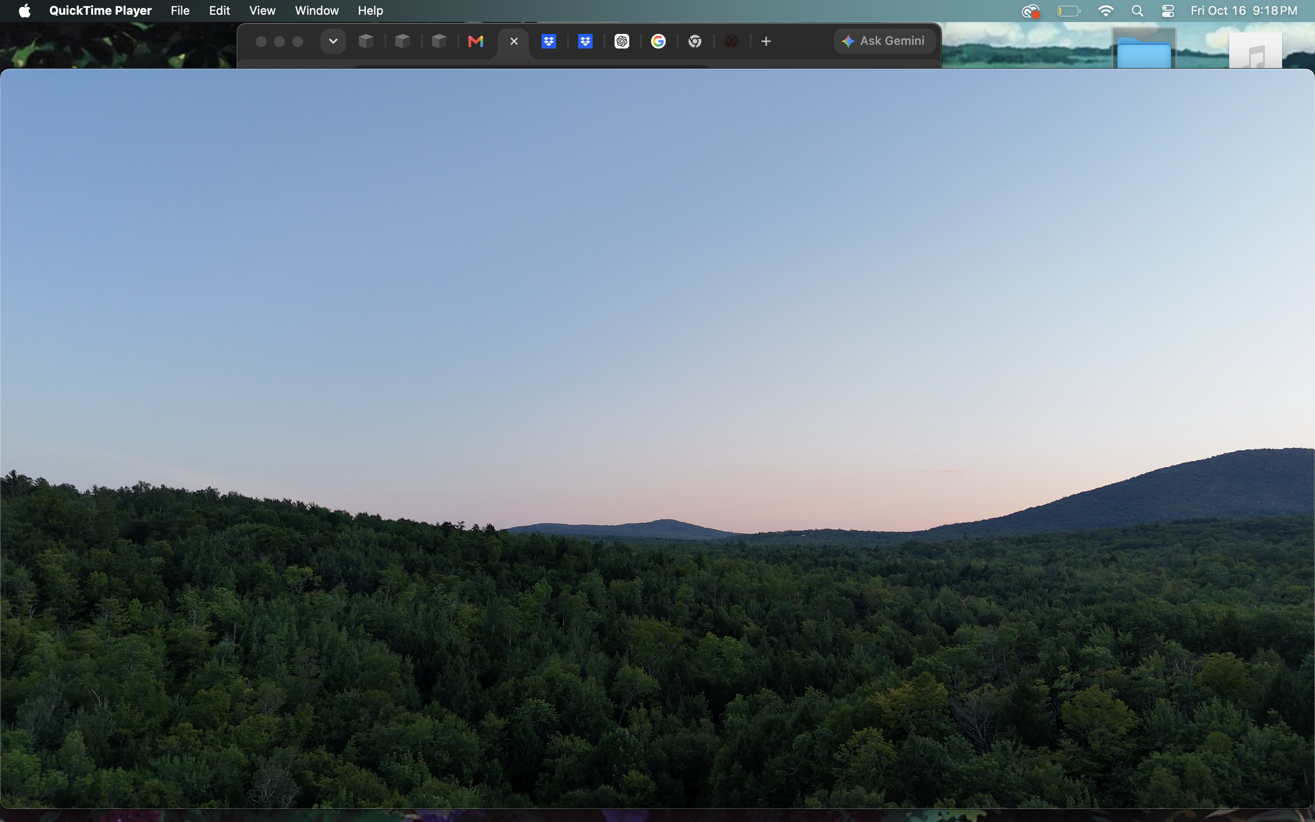Check the battery status icon

click(x=1068, y=11)
